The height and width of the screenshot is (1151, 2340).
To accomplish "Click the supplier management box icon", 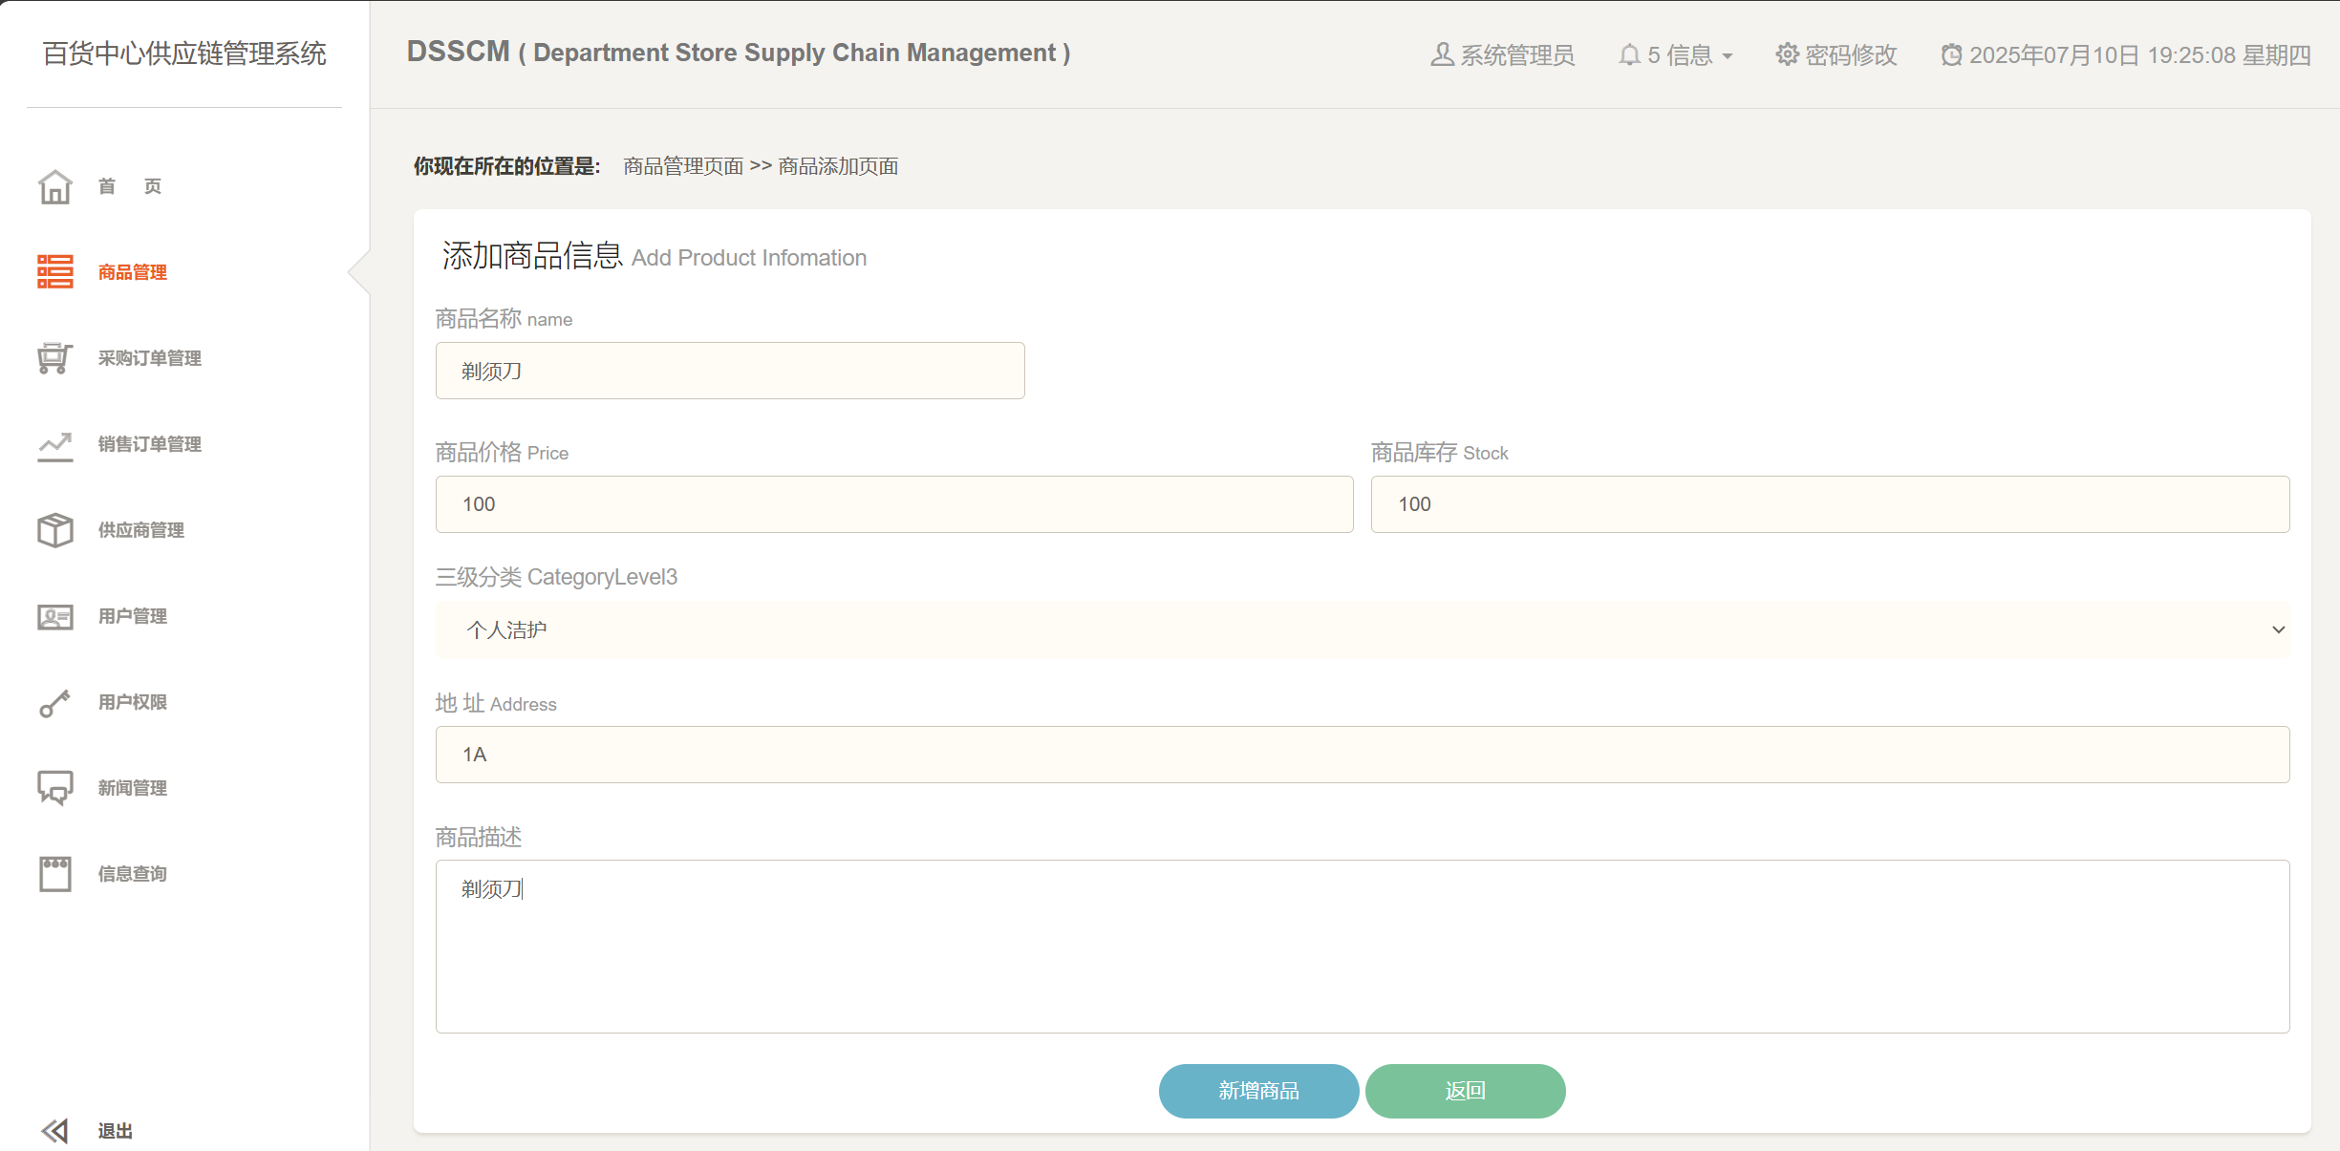I will 54,530.
